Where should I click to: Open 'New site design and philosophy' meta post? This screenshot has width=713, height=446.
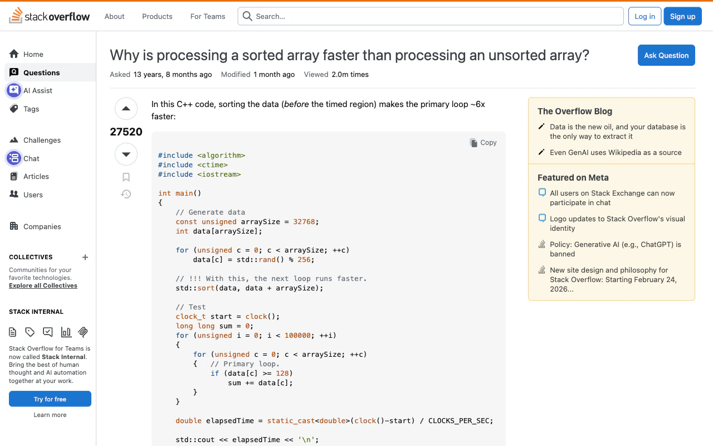tap(613, 279)
